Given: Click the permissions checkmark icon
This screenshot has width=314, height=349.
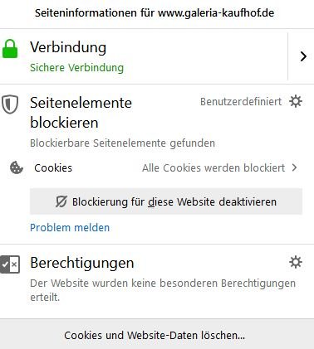Looking at the screenshot, I should pos(10,264).
